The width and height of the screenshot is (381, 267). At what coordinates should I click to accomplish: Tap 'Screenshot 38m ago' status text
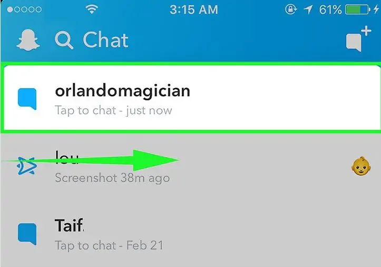(112, 178)
